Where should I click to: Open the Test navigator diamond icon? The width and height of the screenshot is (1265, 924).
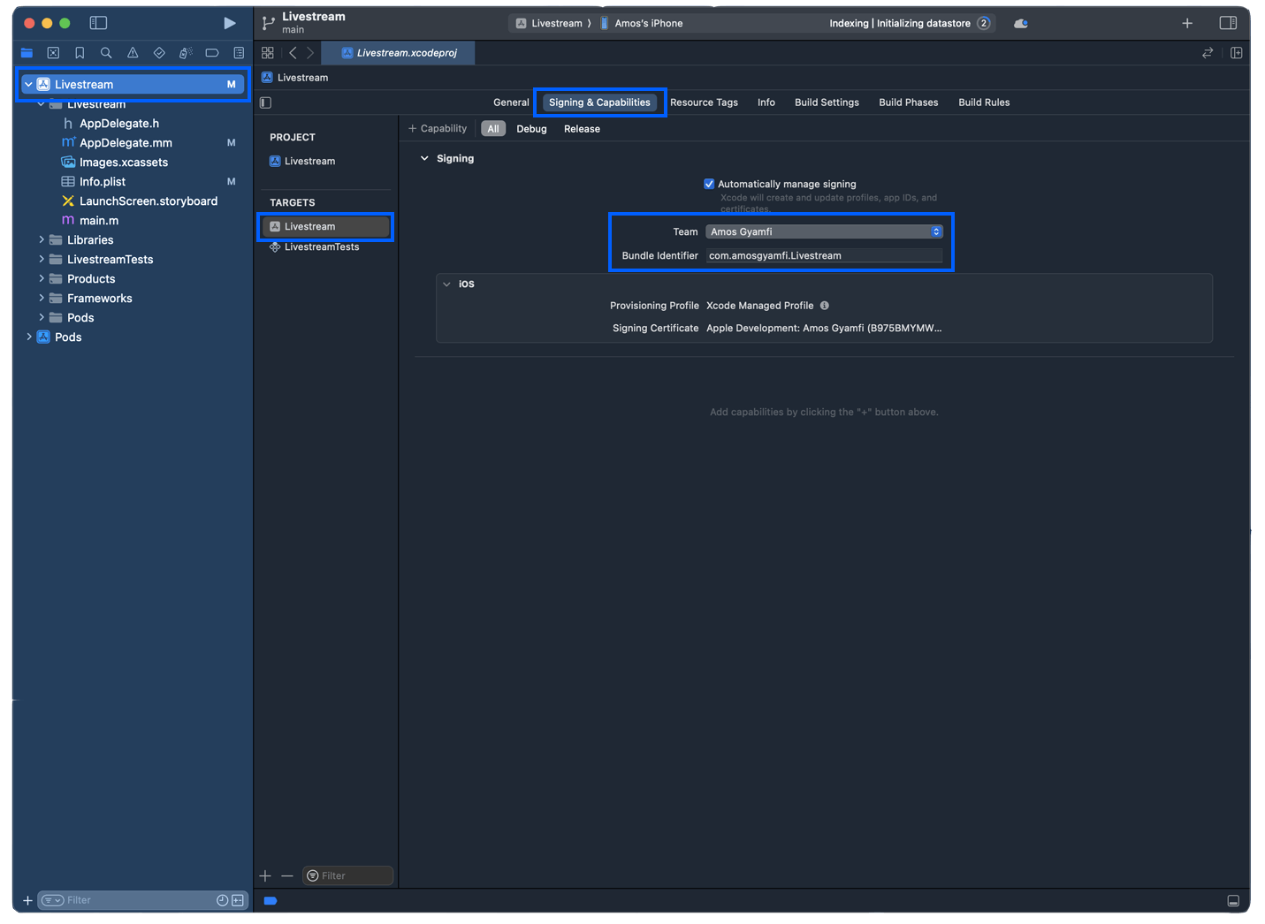tap(159, 53)
